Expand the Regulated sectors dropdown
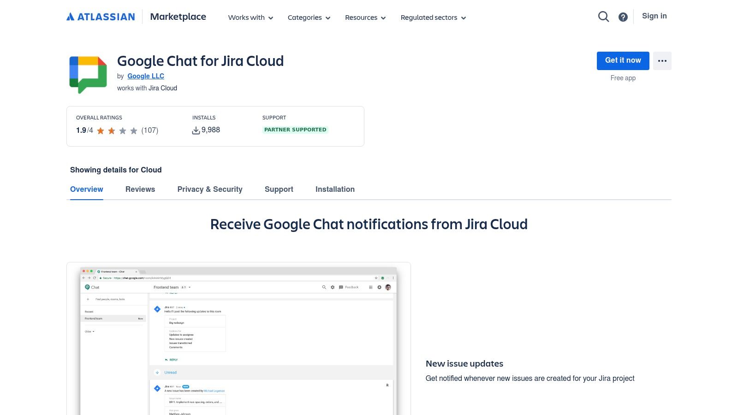Screen dimensions: 738x415 [x=432, y=18]
